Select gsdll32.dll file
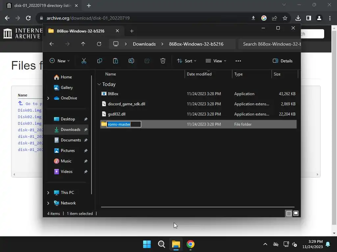 pos(198,114)
